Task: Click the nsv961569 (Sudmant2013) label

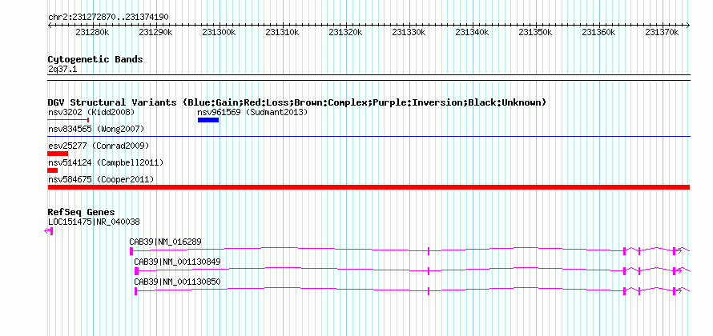Action: 252,112
